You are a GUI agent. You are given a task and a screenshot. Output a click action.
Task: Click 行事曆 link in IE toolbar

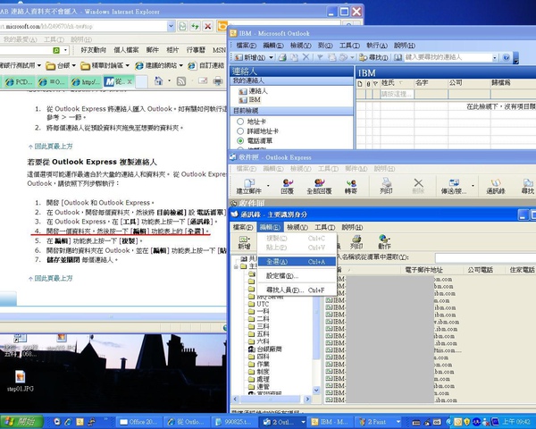196,50
